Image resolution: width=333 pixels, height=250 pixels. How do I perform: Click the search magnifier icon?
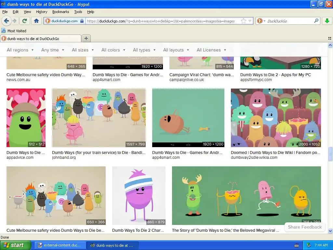[x=316, y=21]
